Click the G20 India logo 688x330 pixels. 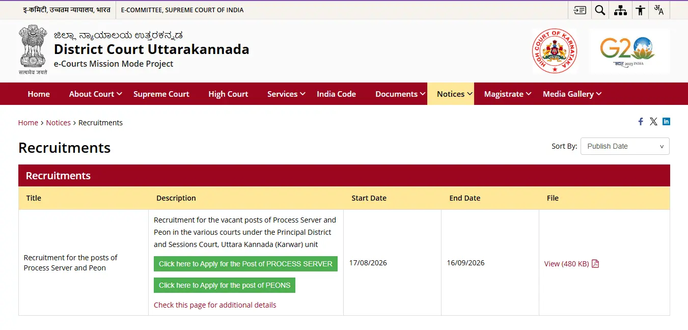point(629,50)
